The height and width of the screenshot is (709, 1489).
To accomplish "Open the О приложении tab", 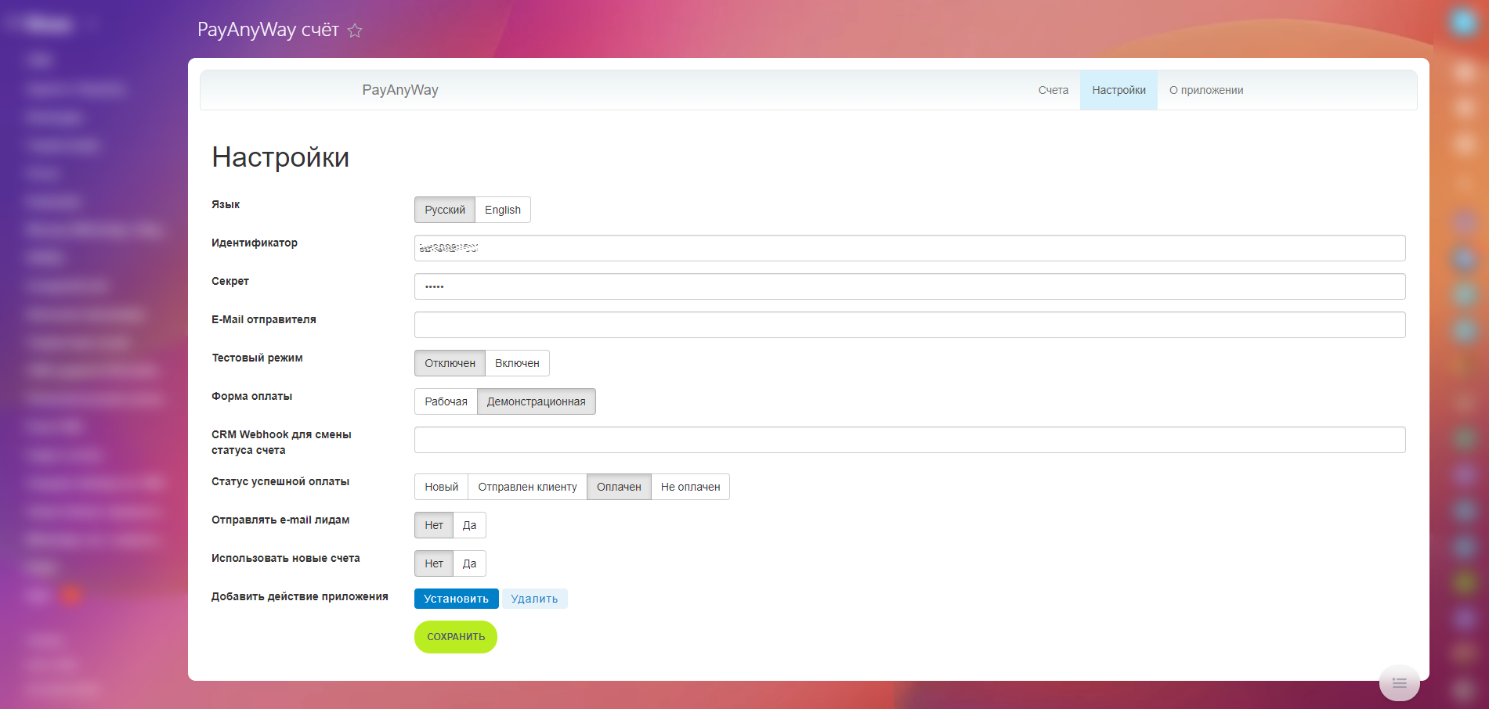I will point(1206,90).
